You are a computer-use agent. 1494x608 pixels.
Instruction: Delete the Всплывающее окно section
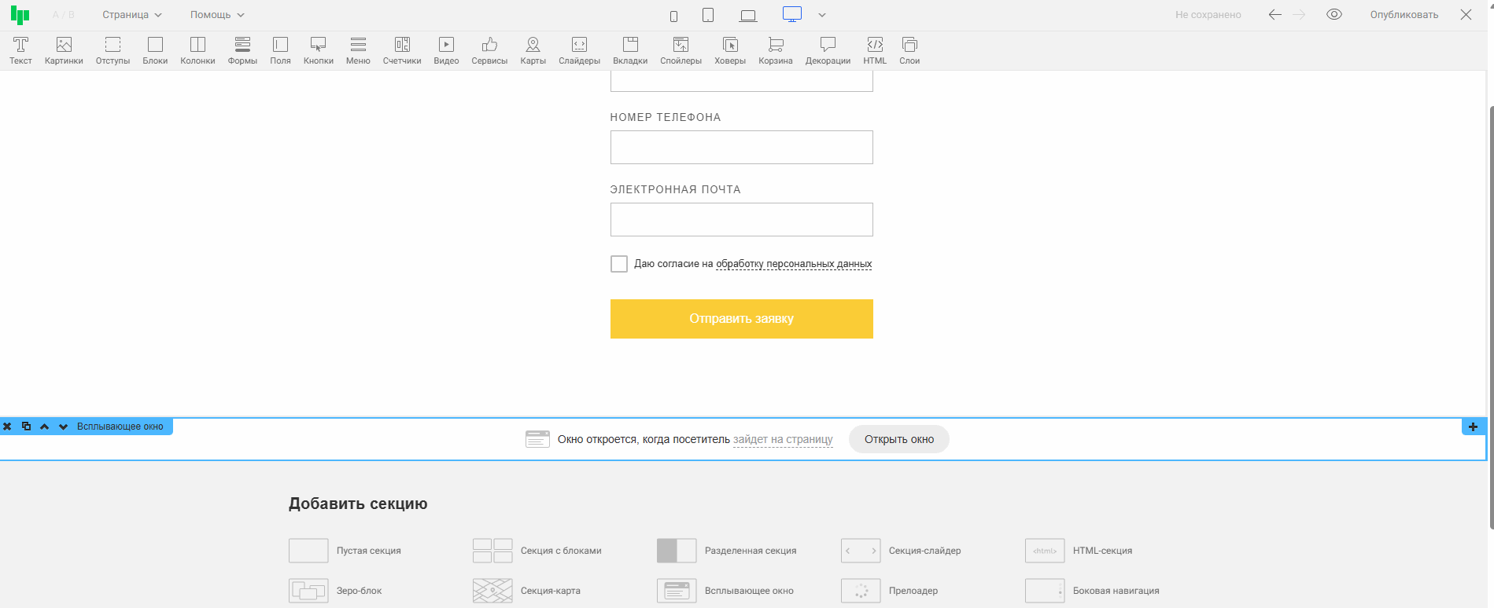pos(7,427)
